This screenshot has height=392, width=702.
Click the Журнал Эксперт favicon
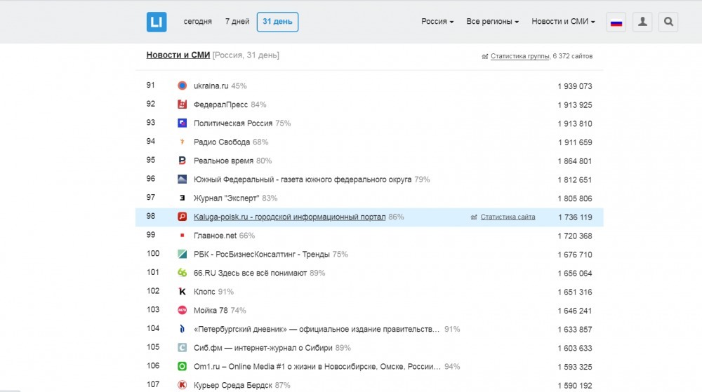tap(183, 198)
